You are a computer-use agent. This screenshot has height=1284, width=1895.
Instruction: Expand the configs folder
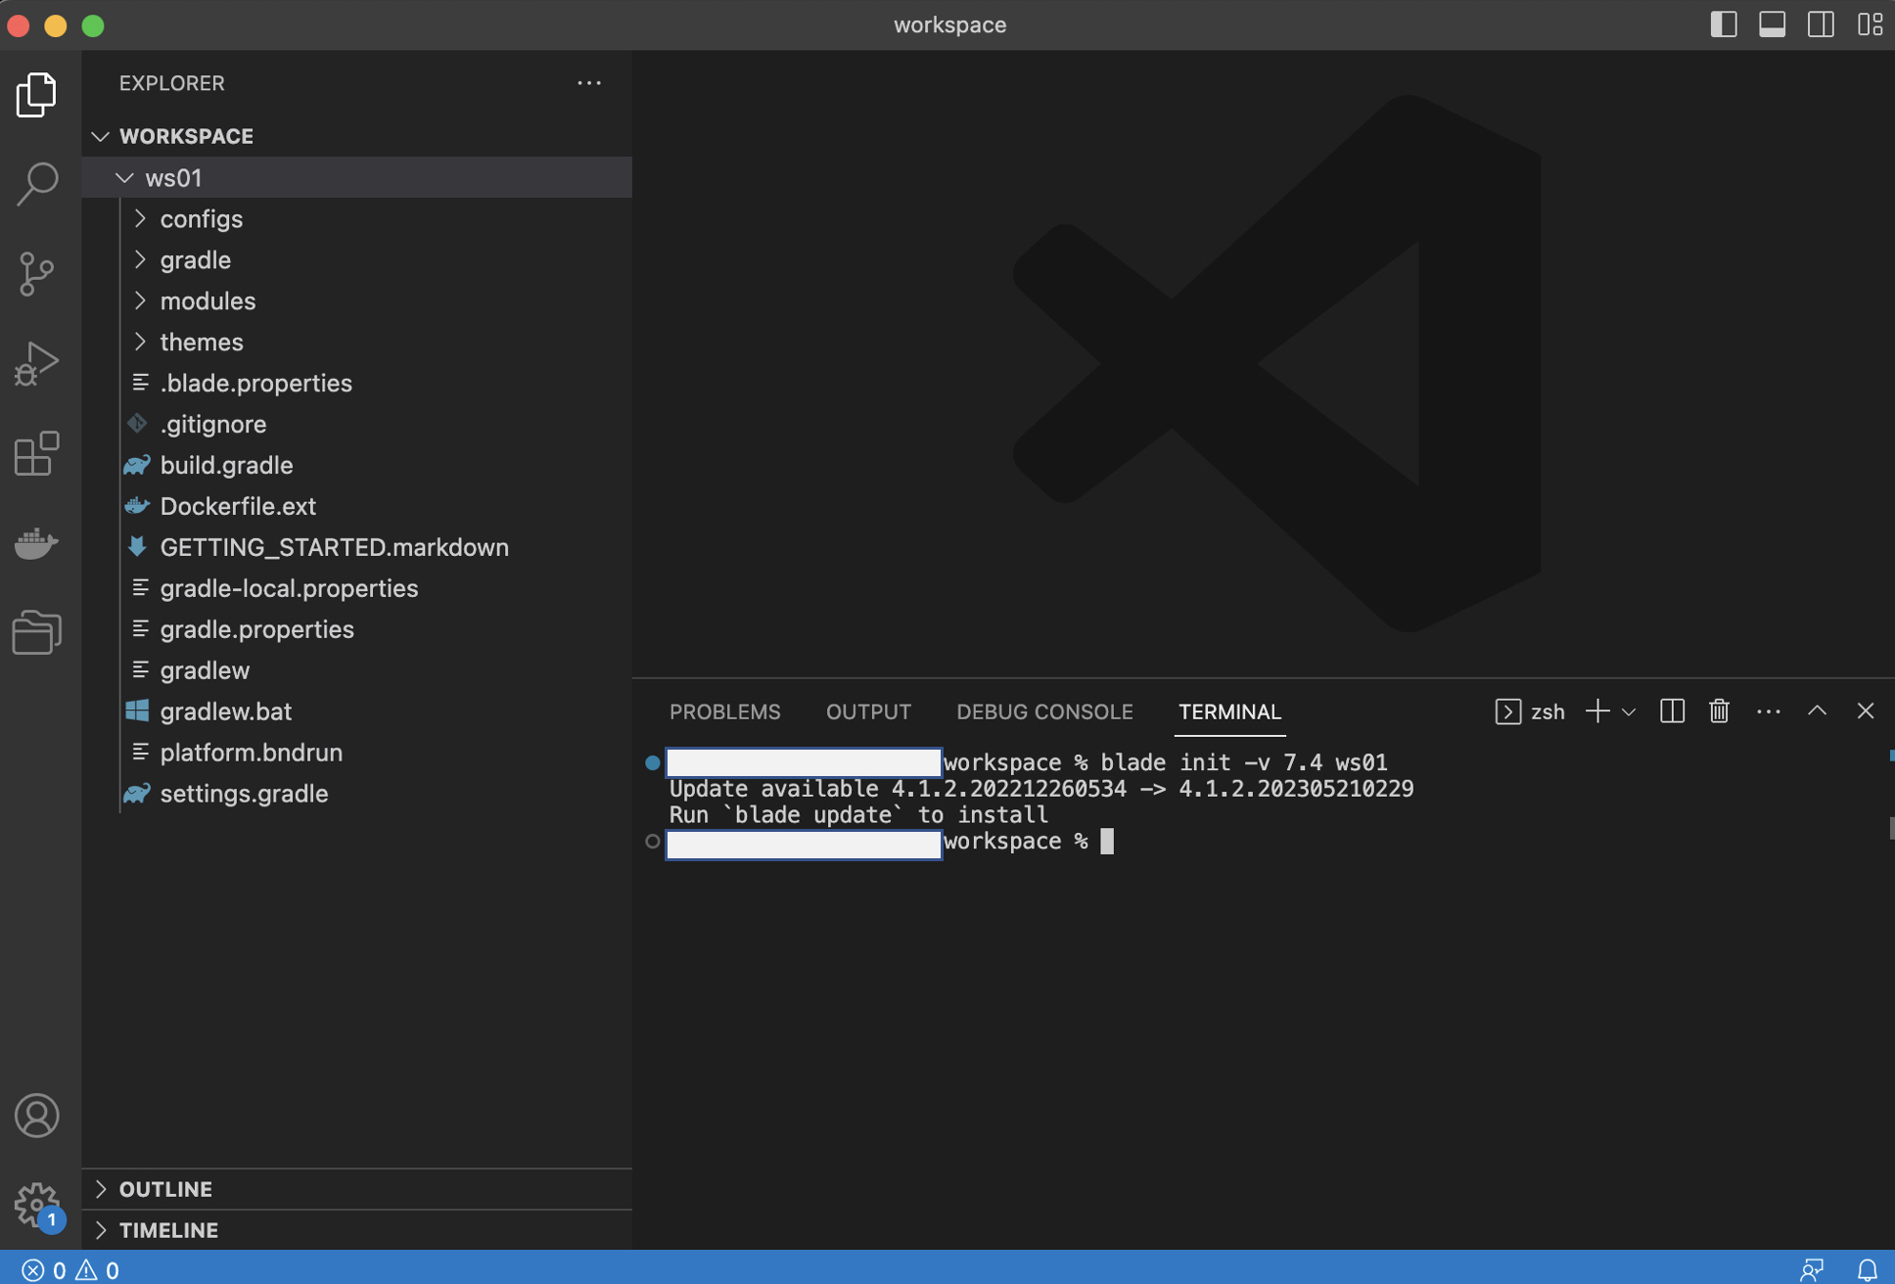pos(201,218)
